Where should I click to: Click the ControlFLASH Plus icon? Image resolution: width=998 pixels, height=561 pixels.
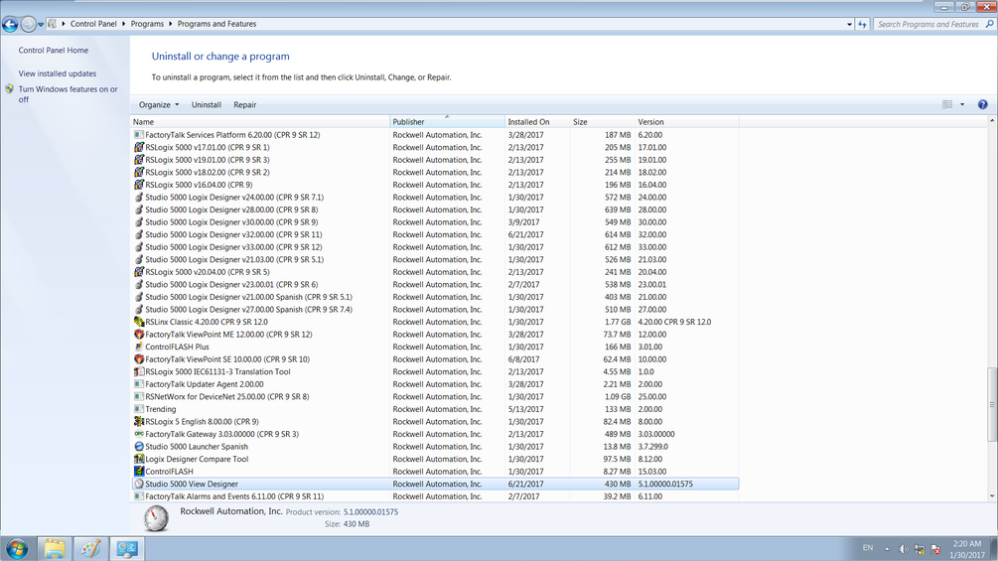(139, 347)
